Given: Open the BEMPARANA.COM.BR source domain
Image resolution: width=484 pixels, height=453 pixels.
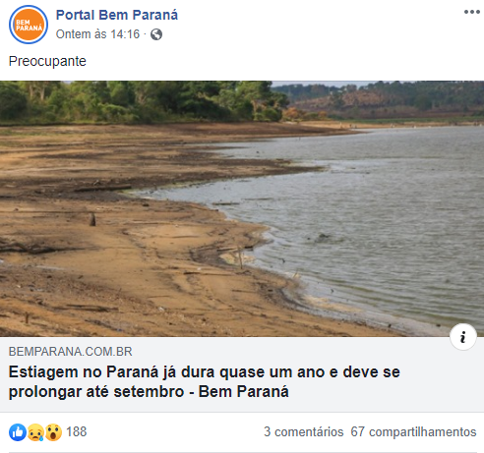Looking at the screenshot, I should tap(71, 352).
